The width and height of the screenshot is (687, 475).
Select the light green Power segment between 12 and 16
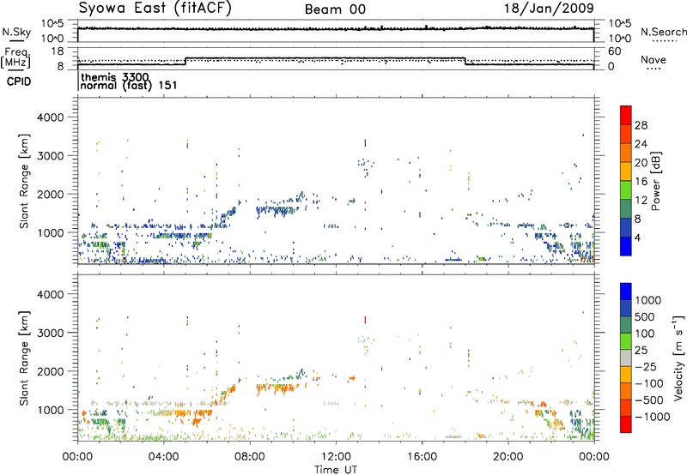[x=626, y=189]
